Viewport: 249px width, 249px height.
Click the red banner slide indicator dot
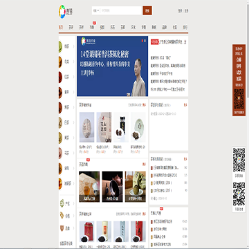pyautogui.click(x=142, y=40)
